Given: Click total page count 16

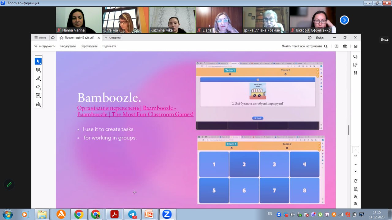Looking at the screenshot, I should 356,156.
